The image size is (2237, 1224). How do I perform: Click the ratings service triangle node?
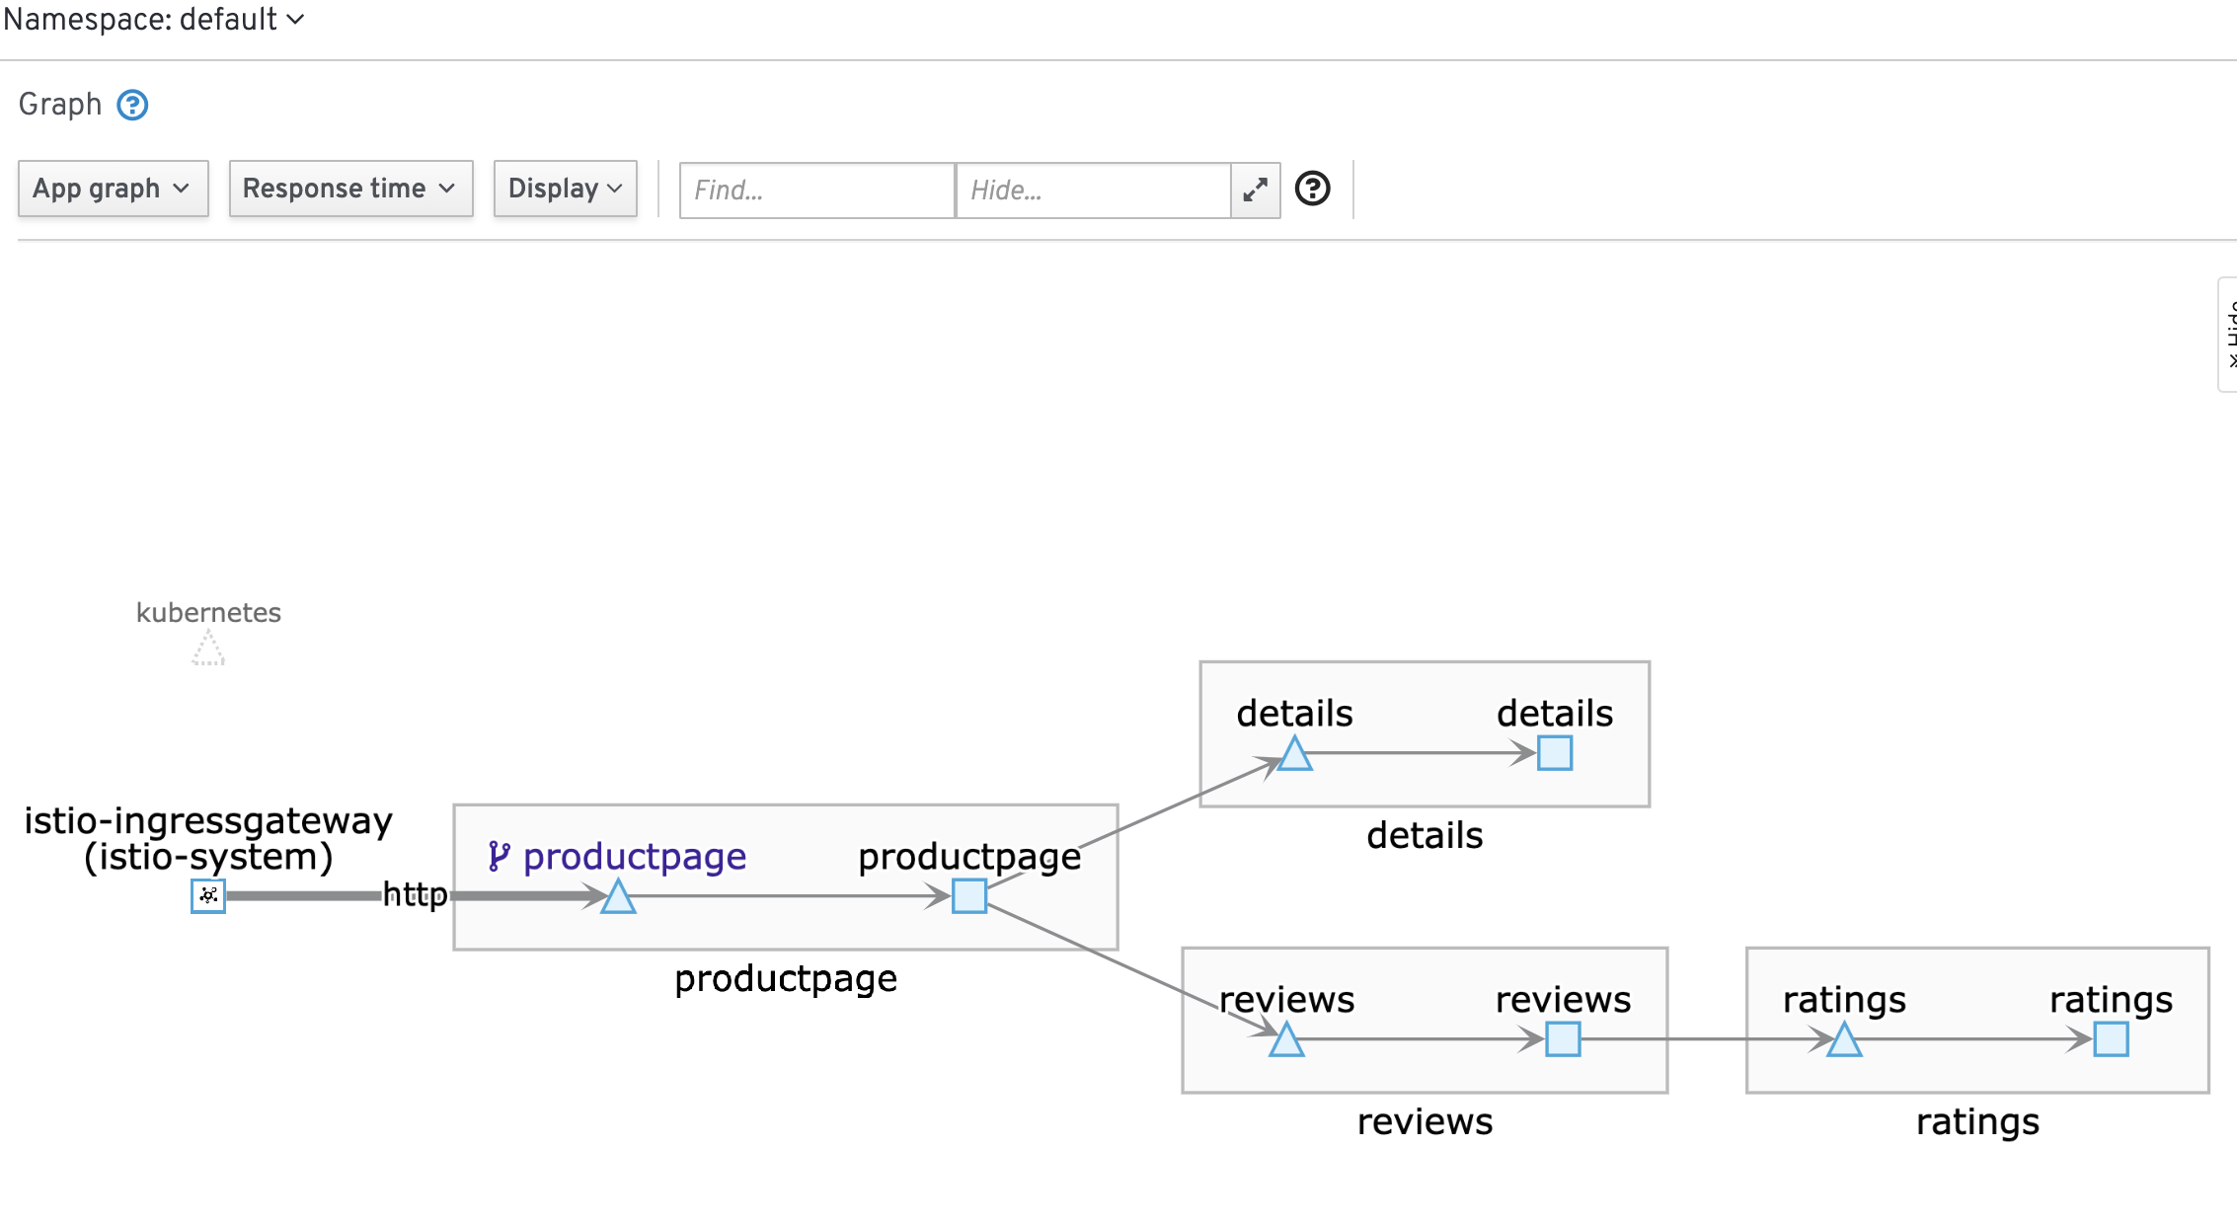[x=1844, y=1040]
